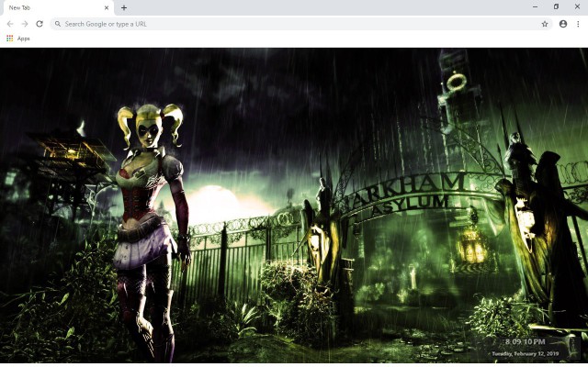Click the browser Back arrow
The image size is (588, 367).
pos(10,24)
